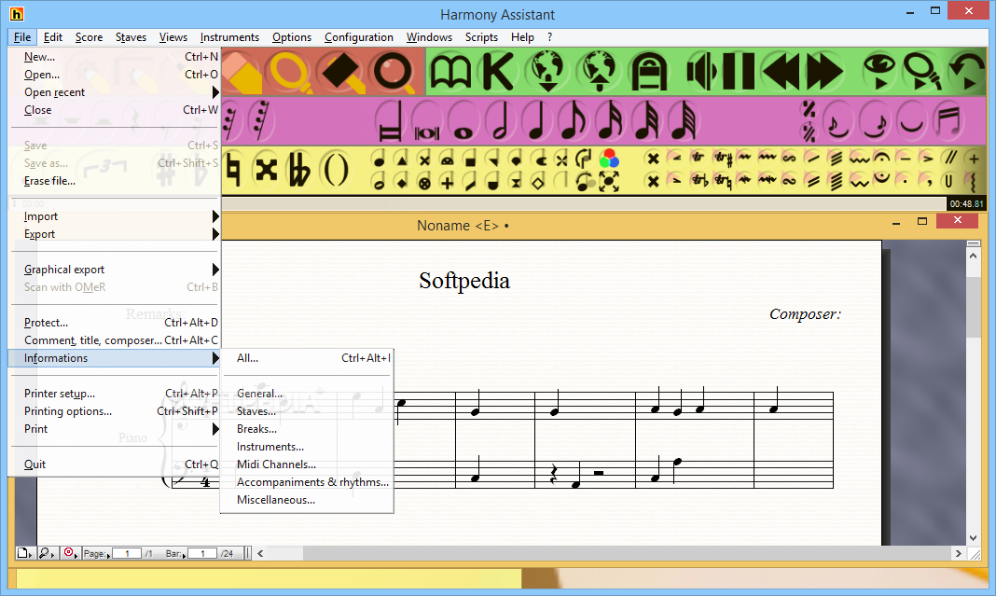Viewport: 996px width, 596px height.
Task: Click the speaker volume icon
Action: [701, 72]
